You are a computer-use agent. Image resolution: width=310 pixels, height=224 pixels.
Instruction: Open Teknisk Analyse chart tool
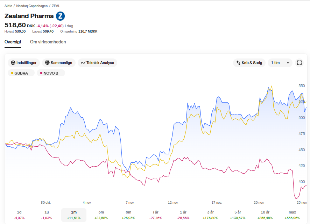tap(98, 63)
